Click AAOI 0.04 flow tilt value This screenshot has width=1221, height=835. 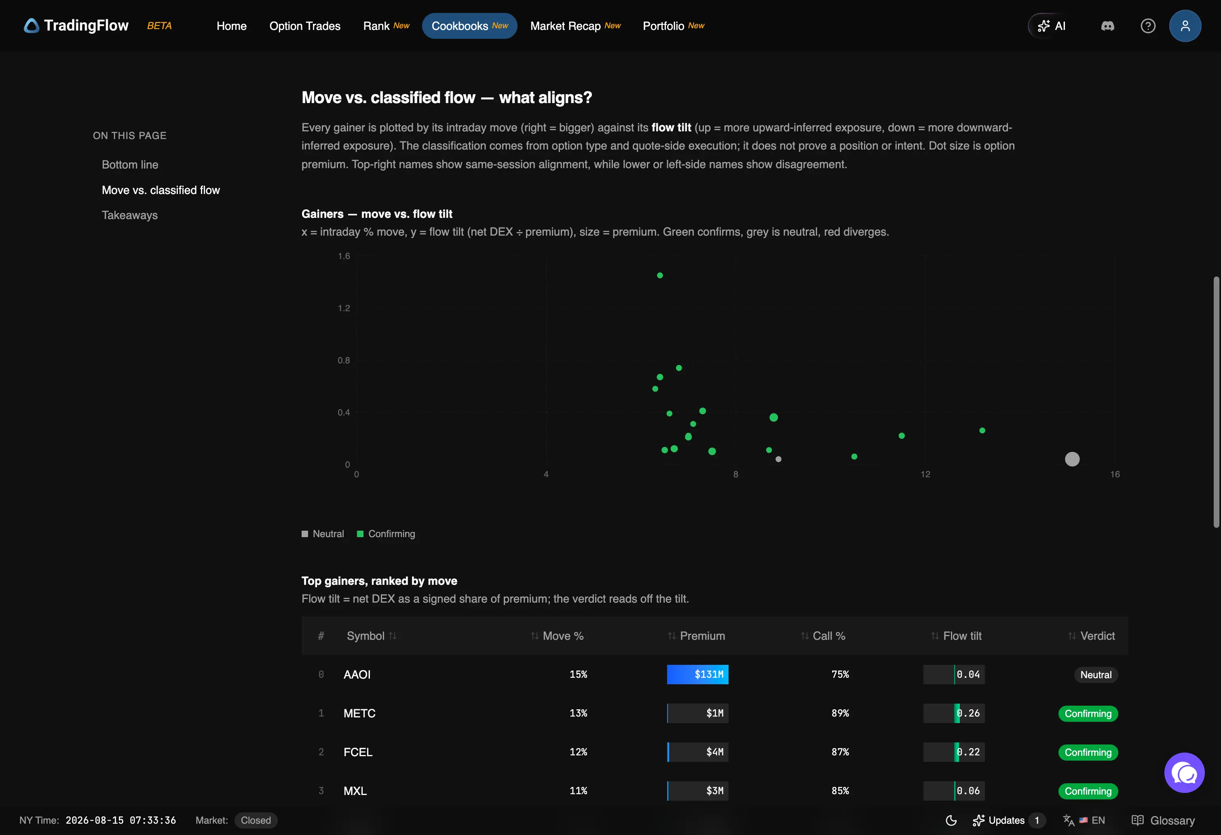pos(968,674)
